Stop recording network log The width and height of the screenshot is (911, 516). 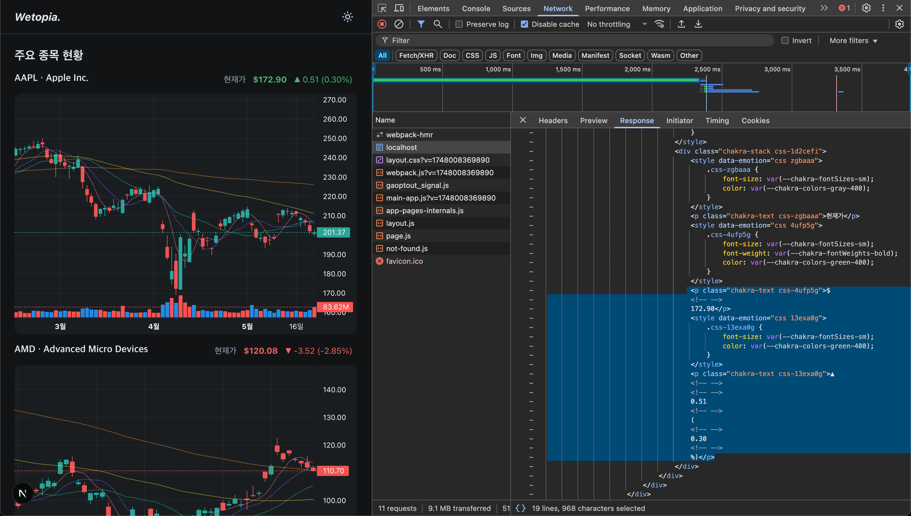[x=382, y=24]
